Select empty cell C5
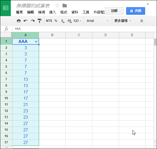 [79, 67]
